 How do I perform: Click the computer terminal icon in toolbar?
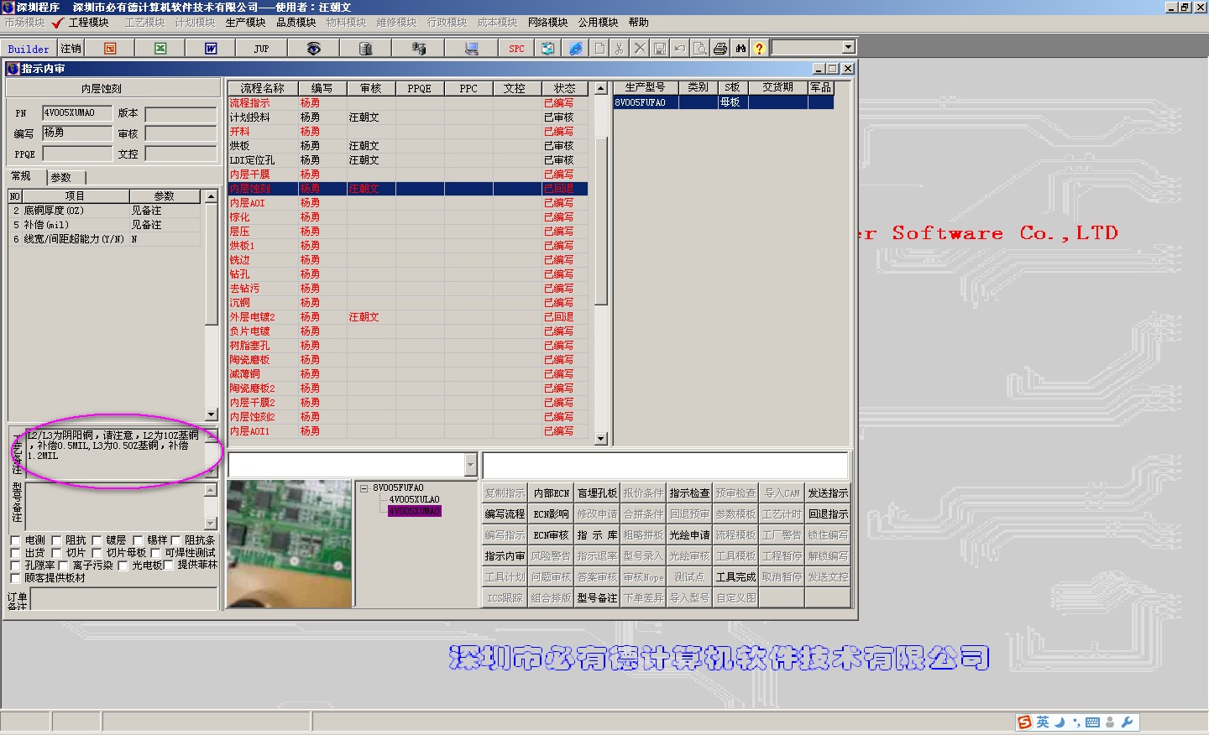click(x=471, y=49)
